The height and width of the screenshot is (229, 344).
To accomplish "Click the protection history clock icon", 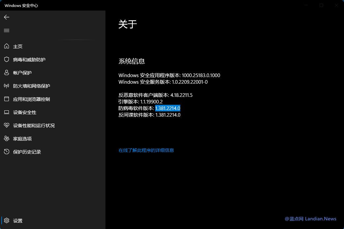I will (x=7, y=152).
